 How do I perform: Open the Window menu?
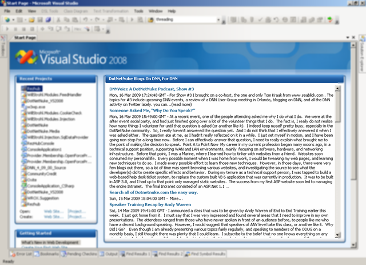[x=156, y=11]
